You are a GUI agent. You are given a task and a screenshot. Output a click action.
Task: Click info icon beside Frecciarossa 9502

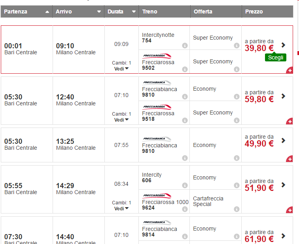click(185, 69)
